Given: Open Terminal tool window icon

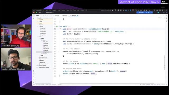Looking at the screenshot, I should (x=34, y=74).
